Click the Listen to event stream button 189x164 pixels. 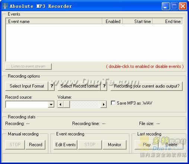pyautogui.click(x=28, y=66)
